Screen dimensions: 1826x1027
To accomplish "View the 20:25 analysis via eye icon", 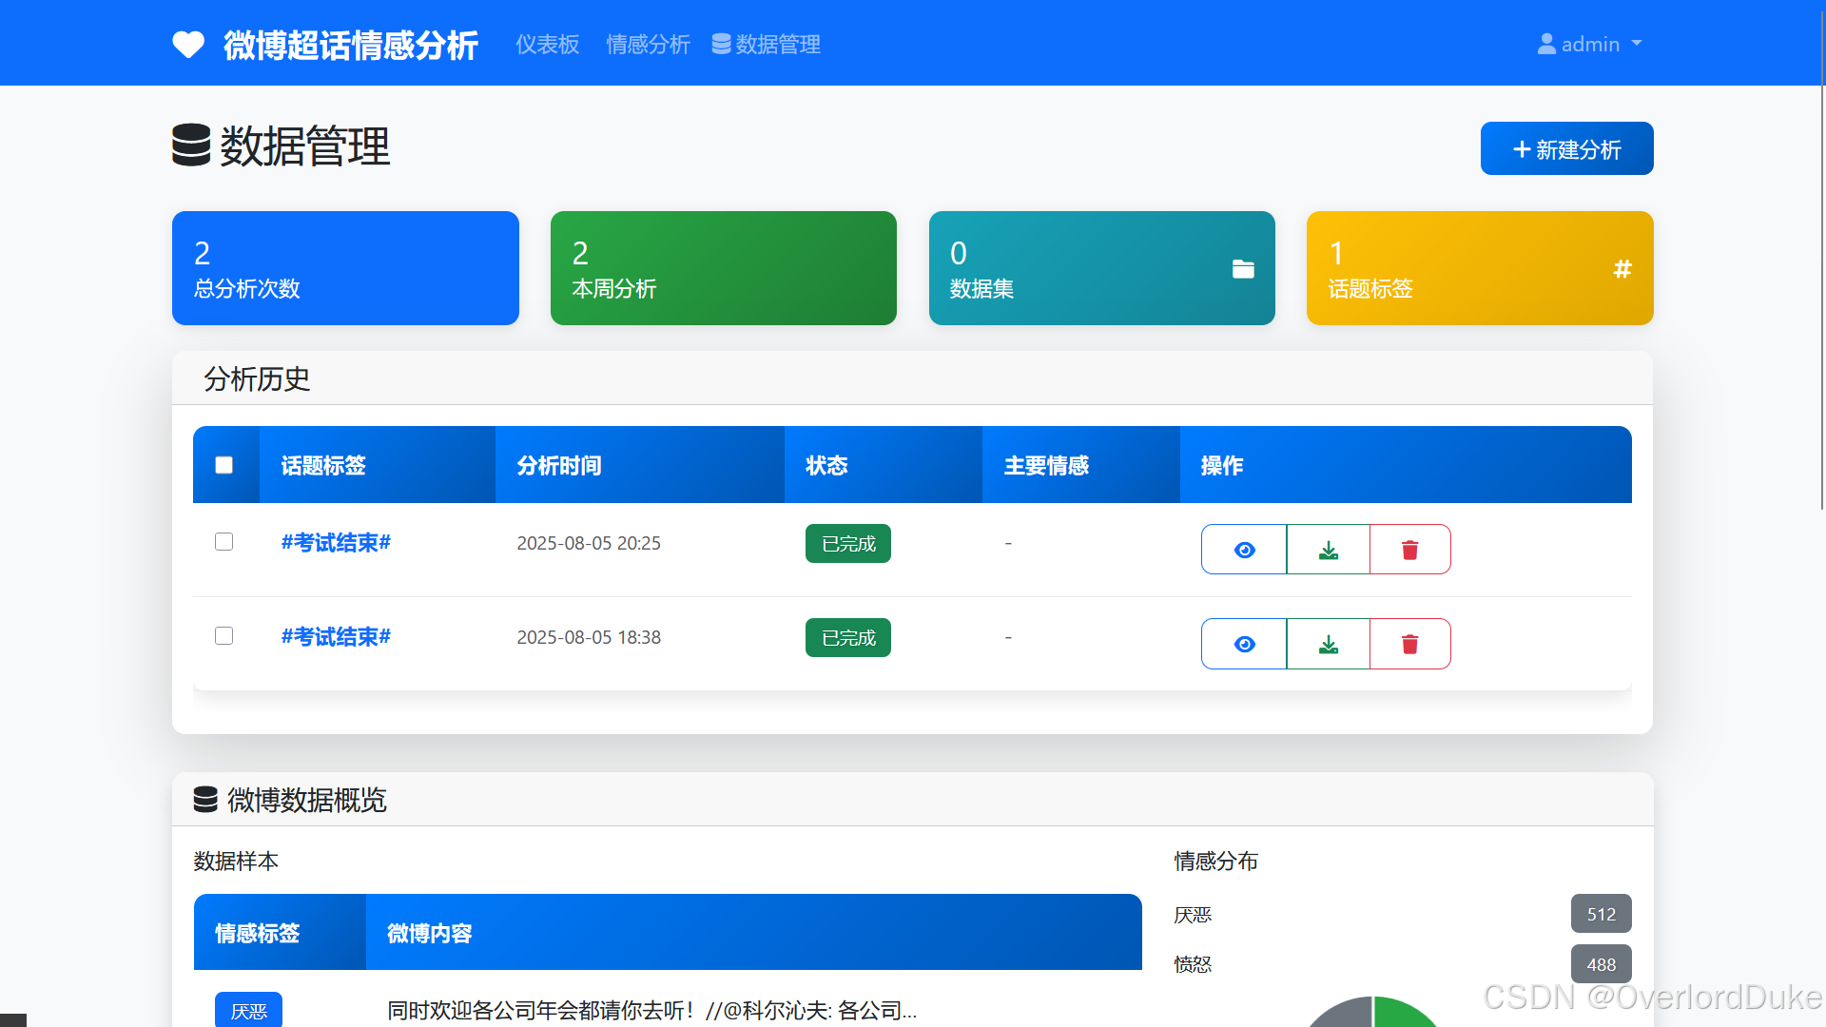I will pos(1244,550).
